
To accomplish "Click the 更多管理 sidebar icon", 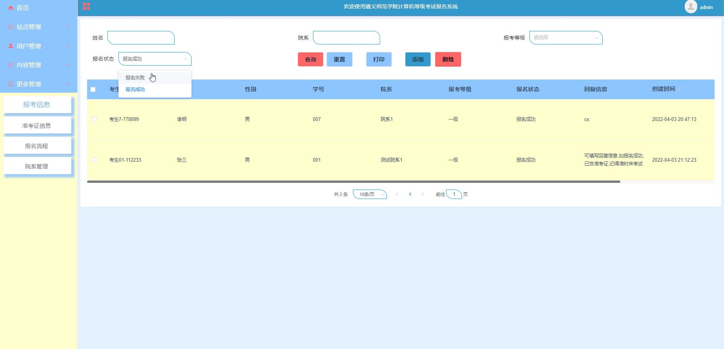I will pyautogui.click(x=11, y=84).
